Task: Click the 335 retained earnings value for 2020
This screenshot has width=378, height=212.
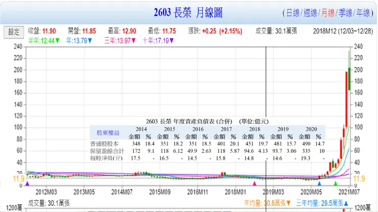Action: click(x=306, y=151)
